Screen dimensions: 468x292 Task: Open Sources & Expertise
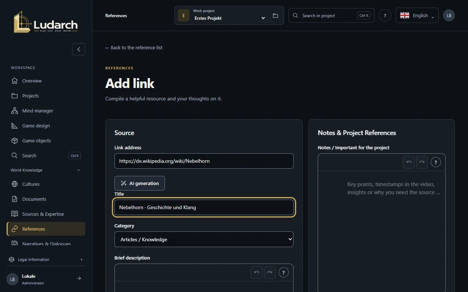coord(46,214)
